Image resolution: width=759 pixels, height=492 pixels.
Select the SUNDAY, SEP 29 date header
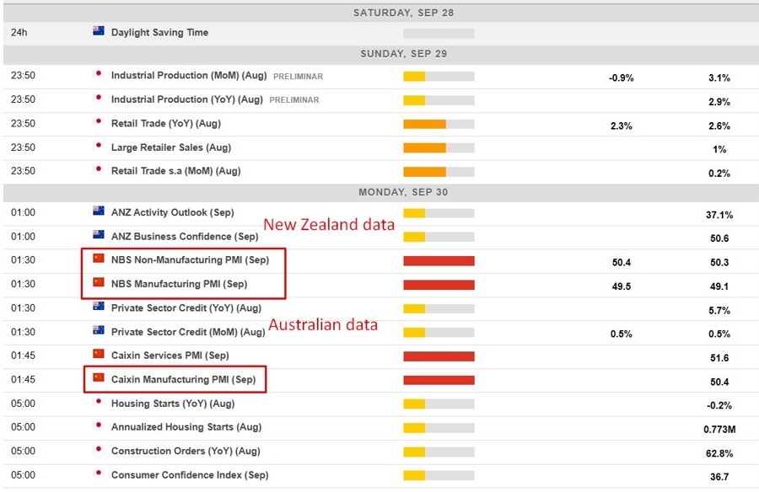[403, 53]
